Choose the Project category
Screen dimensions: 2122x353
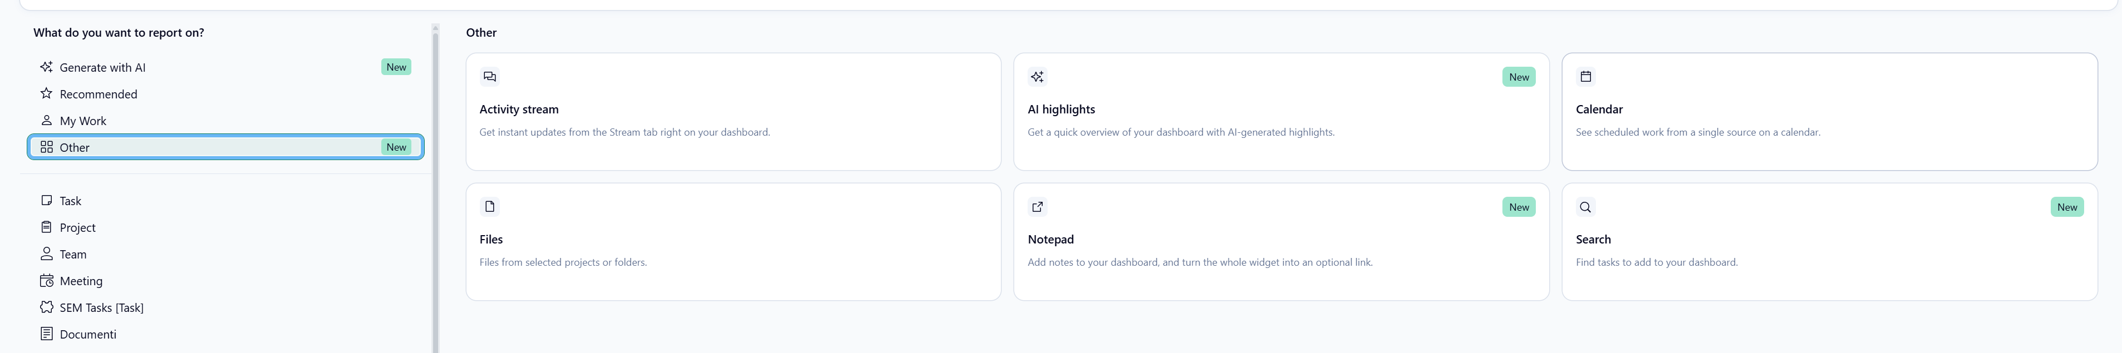[x=77, y=228]
